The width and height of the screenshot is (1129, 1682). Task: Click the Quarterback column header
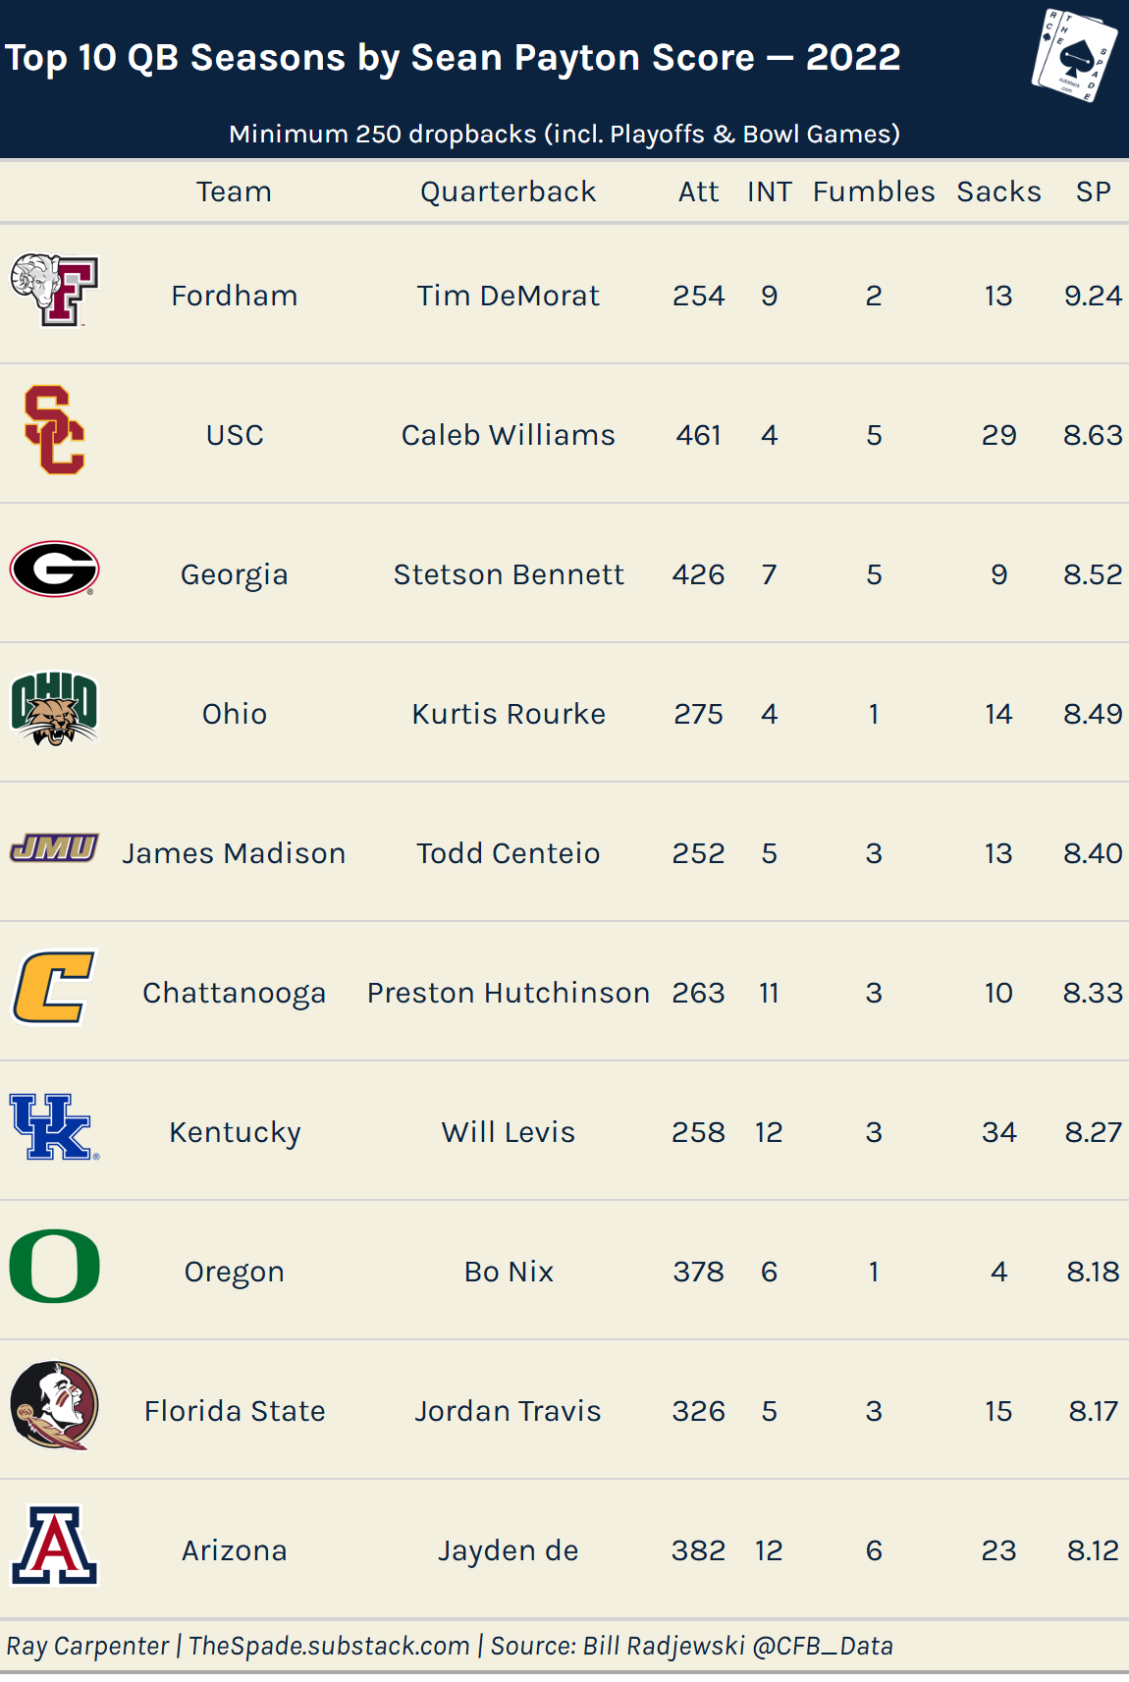(x=508, y=191)
